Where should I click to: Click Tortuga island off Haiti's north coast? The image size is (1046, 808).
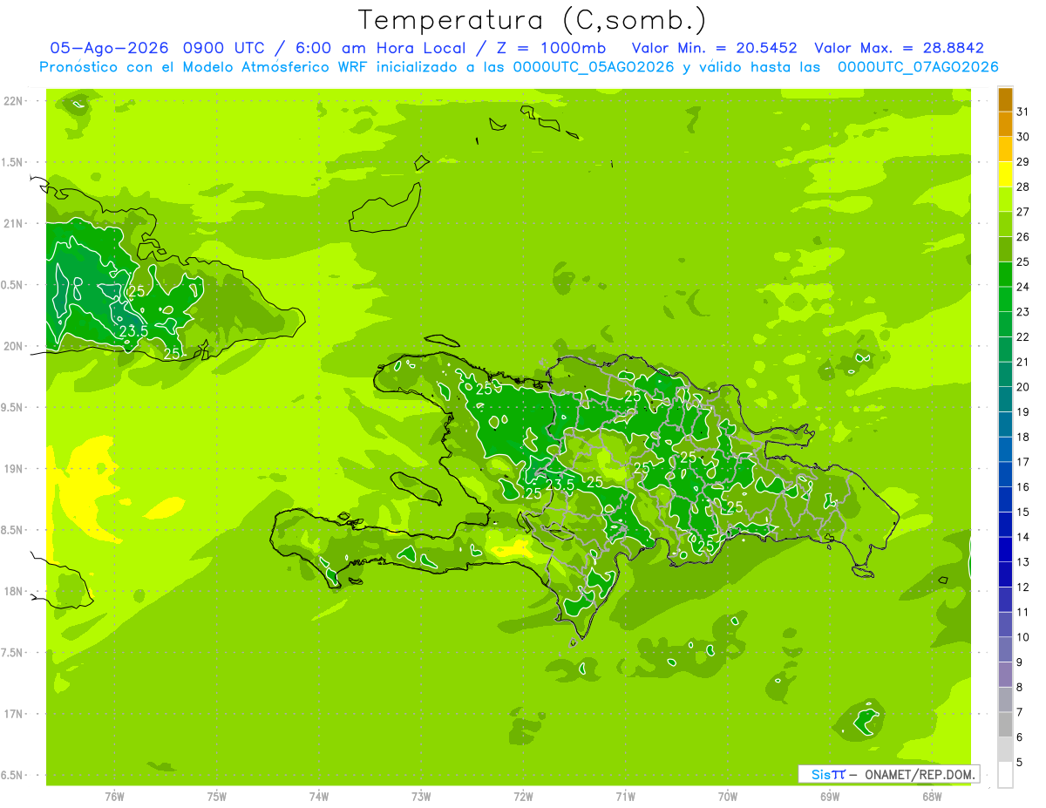click(442, 341)
